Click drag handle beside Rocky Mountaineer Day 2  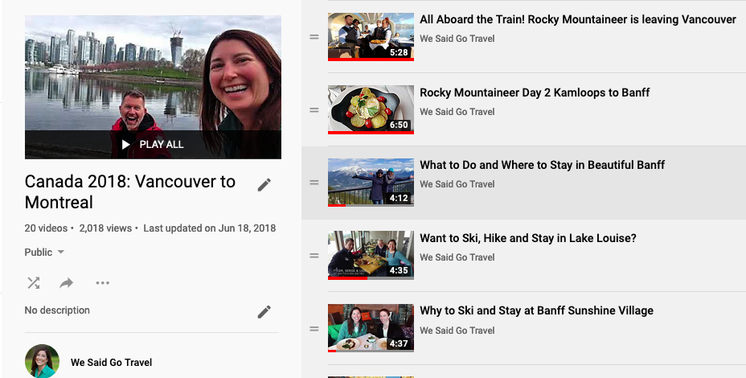pyautogui.click(x=314, y=110)
